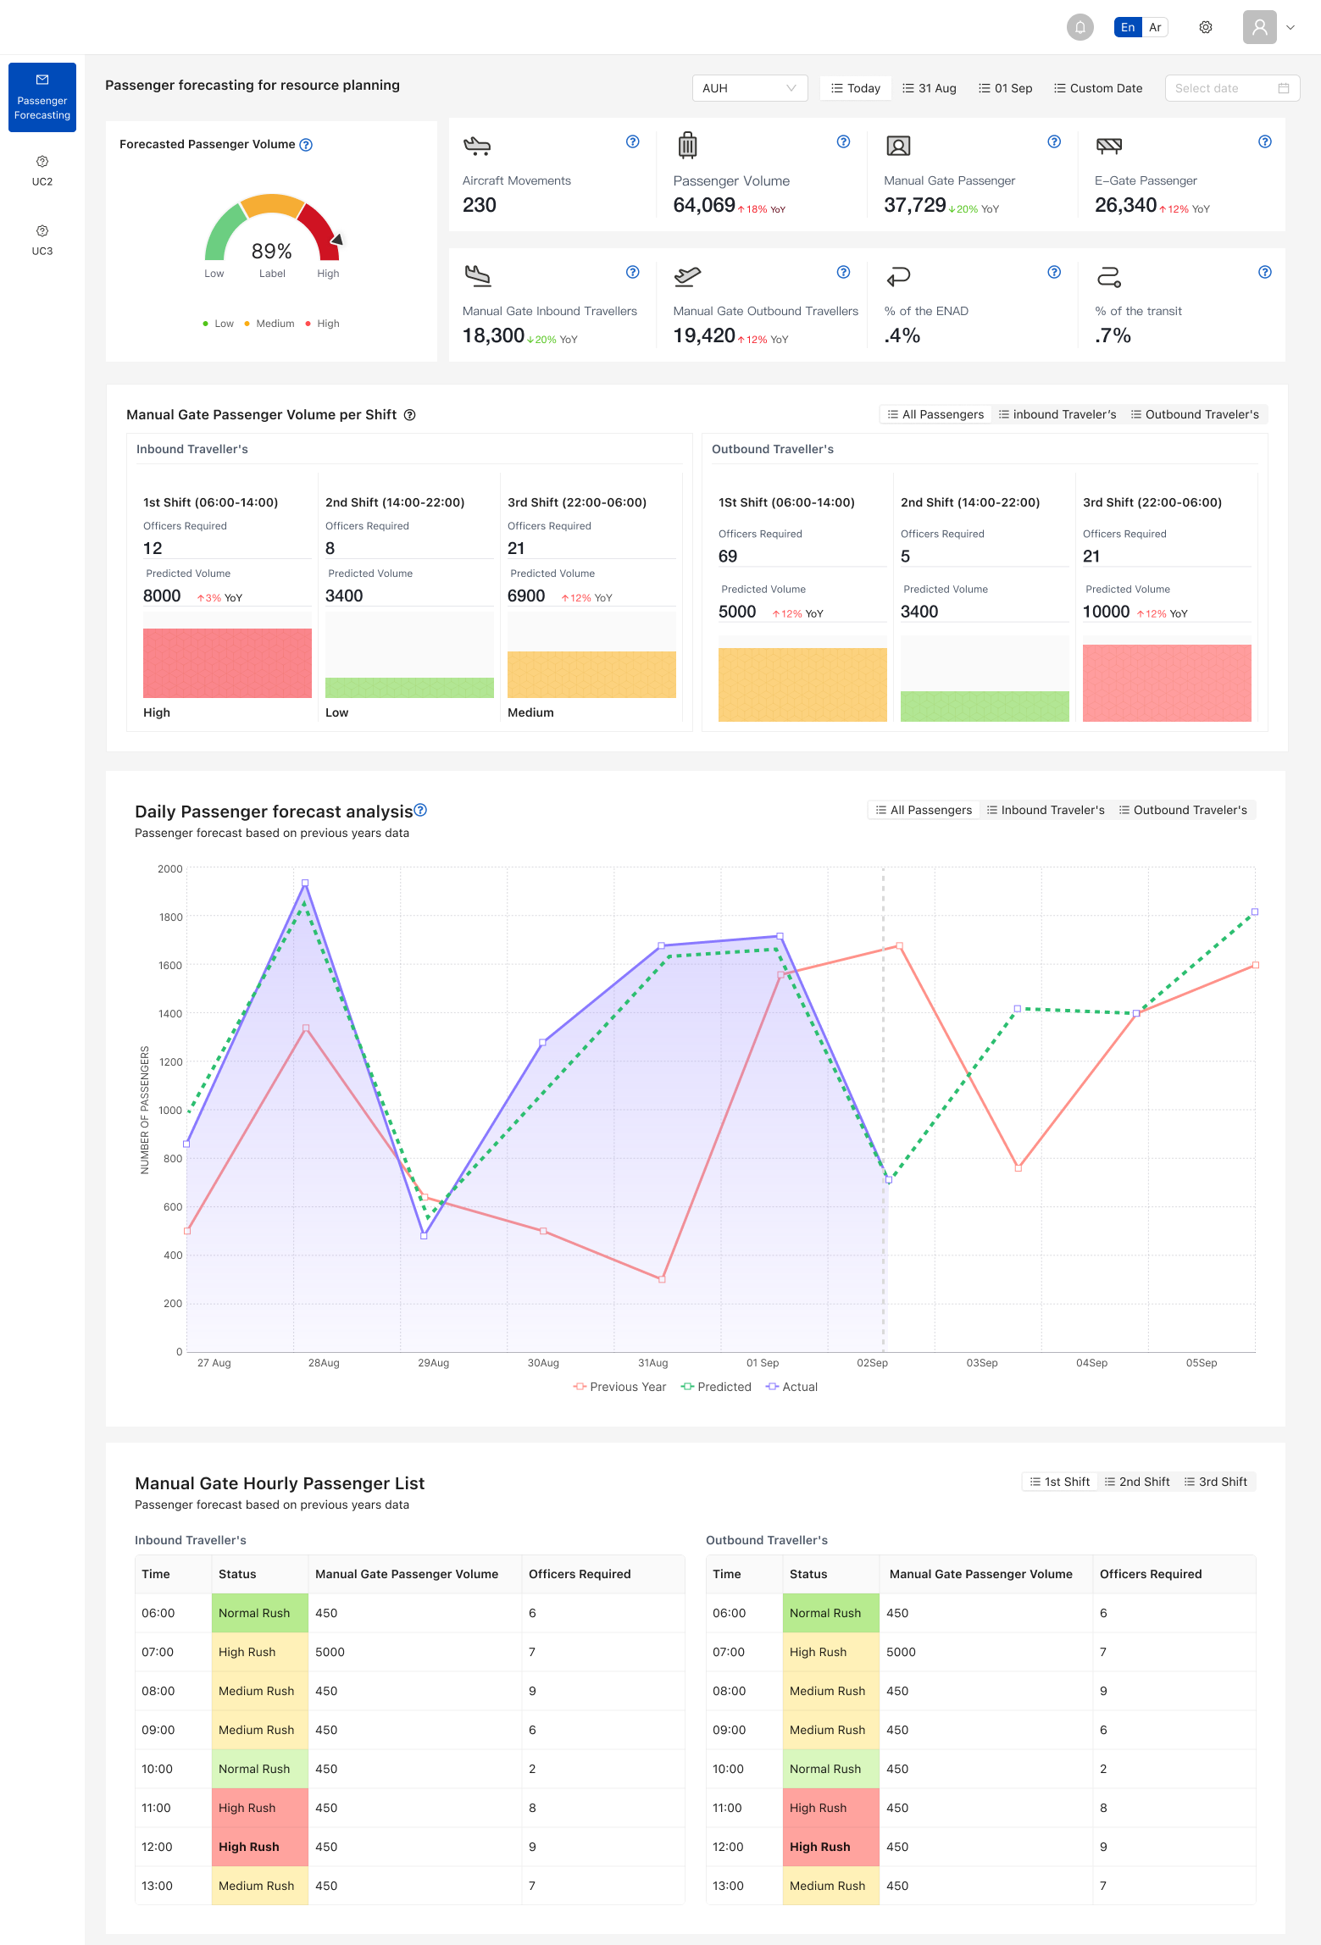Click help icon on Passenger Volume card

click(x=843, y=141)
